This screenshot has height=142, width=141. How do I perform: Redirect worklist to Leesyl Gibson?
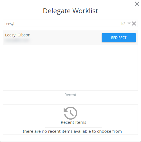(x=119, y=38)
